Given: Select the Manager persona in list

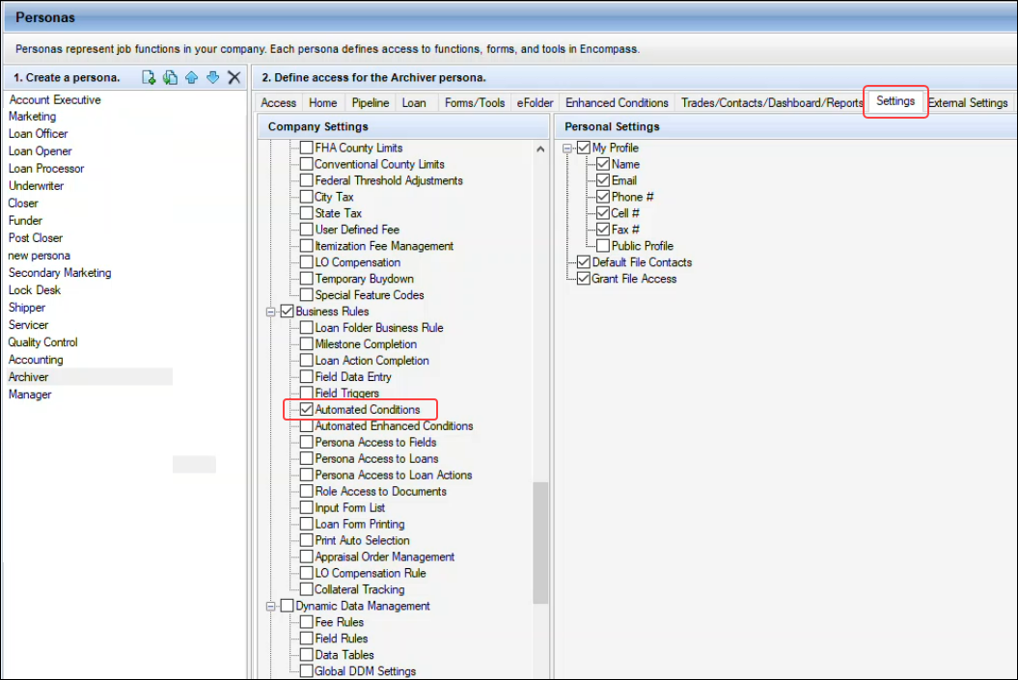Looking at the screenshot, I should point(30,394).
